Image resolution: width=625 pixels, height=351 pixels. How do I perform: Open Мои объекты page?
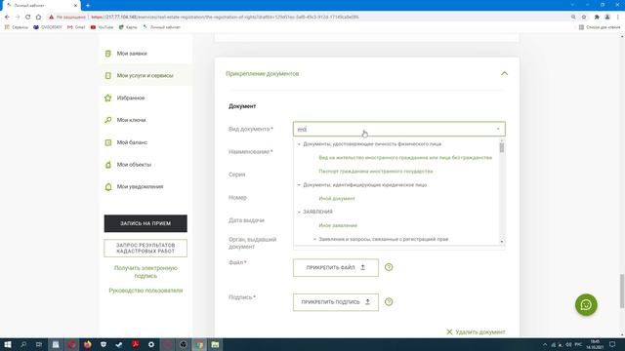coord(134,165)
